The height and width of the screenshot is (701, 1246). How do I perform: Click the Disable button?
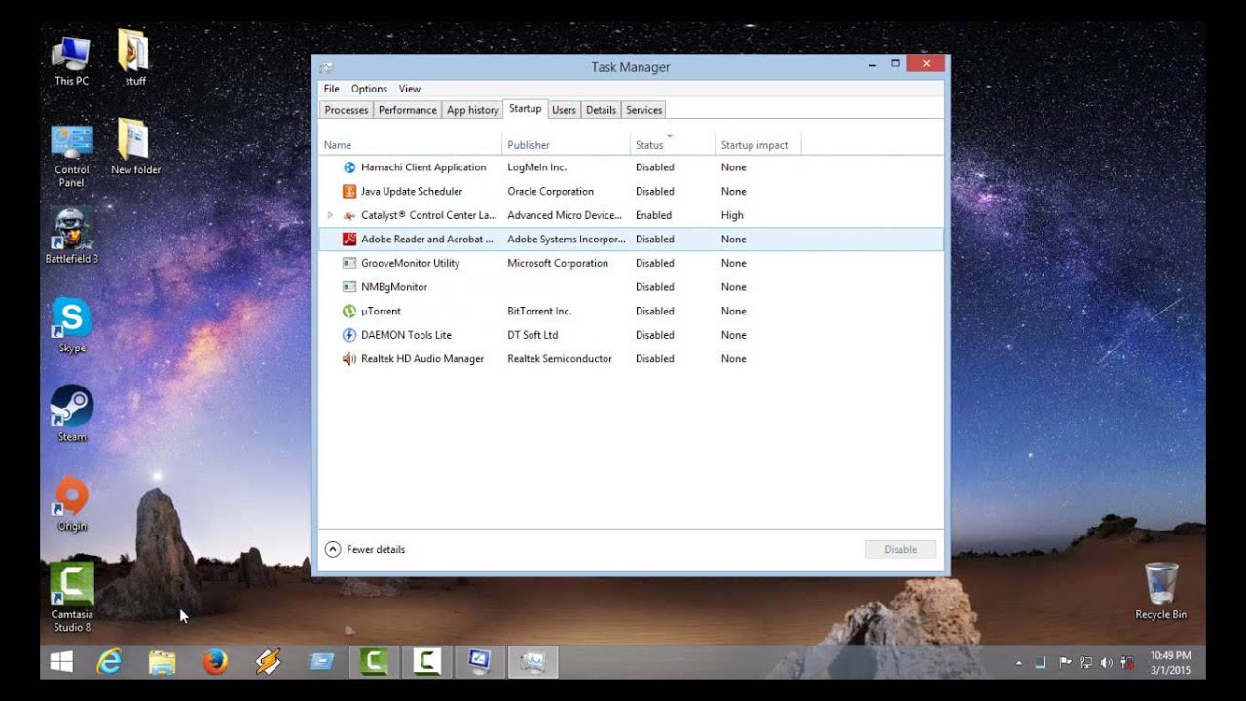tap(900, 549)
